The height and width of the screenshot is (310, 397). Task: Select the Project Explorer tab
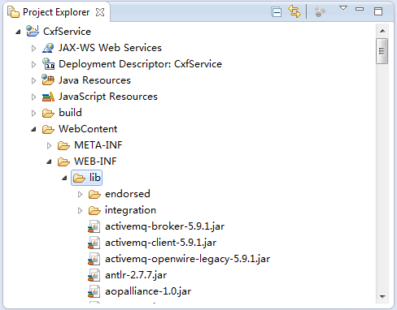[56, 12]
